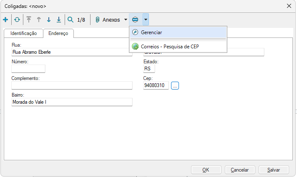Click the Anexos paperclip icon
The height and width of the screenshot is (177, 297).
97,20
